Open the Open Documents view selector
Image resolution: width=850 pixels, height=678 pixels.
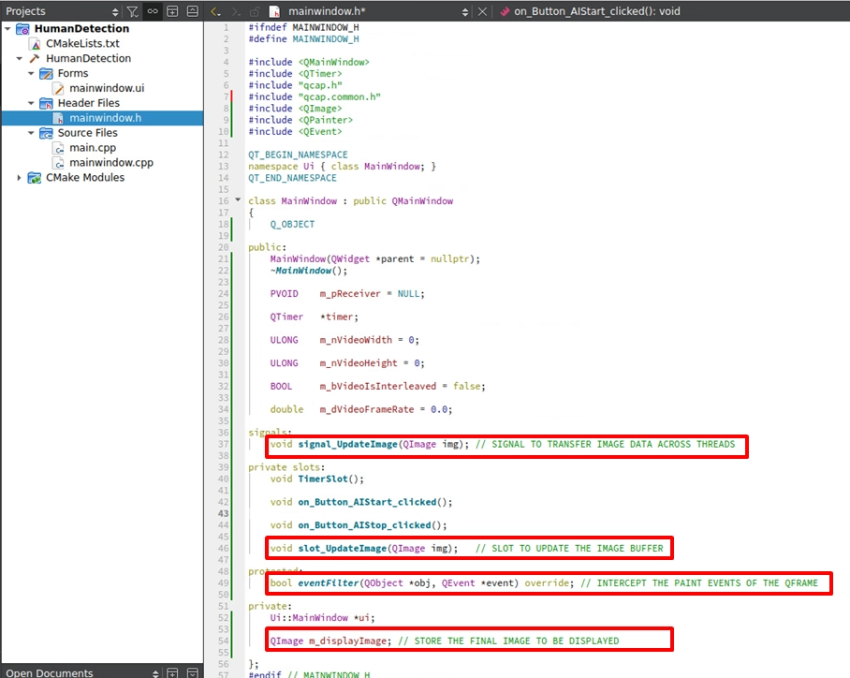[155, 673]
